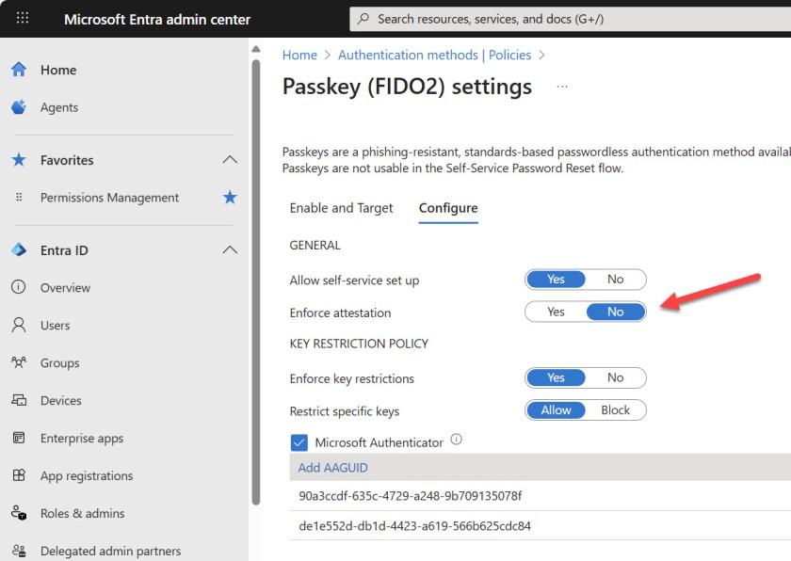This screenshot has height=561, width=791.
Task: Set Enforce attestation to Yes
Action: (x=557, y=312)
